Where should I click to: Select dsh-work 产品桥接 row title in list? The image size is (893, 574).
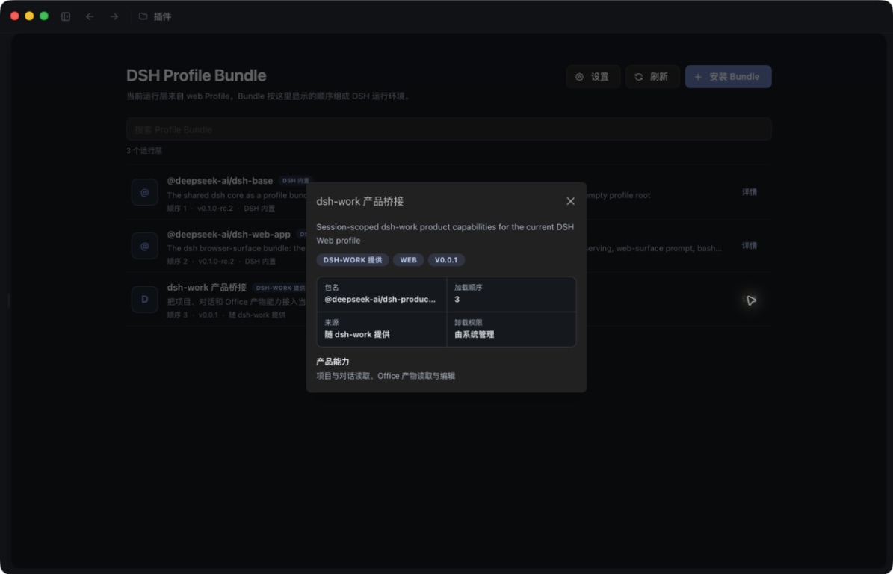pos(207,288)
